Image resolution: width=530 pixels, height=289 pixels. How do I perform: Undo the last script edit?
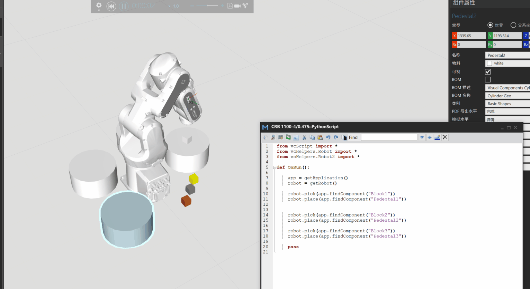pos(328,137)
